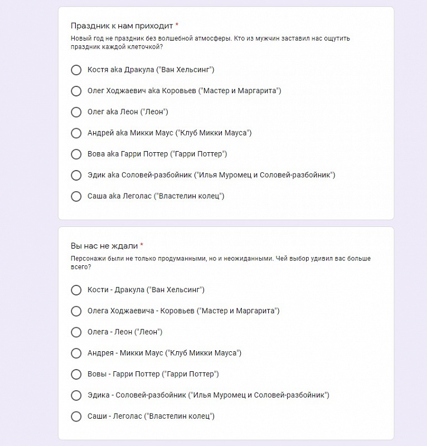This screenshot has height=446, width=427.
Task: Click the 'Праздник к нам приходит' question title
Action: point(122,26)
